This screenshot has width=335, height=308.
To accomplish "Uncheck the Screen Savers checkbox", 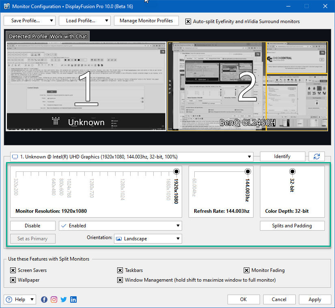I will [x=13, y=270].
